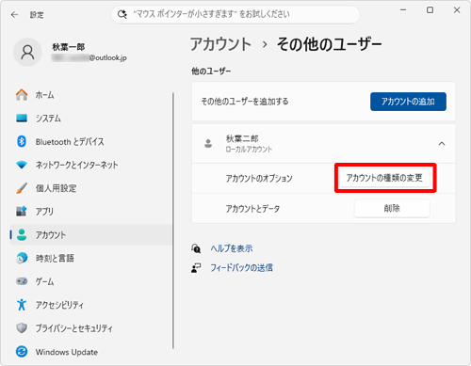Image resolution: width=471 pixels, height=366 pixels.
Task: Select the アプリ icon in sidebar
Action: click(x=22, y=211)
